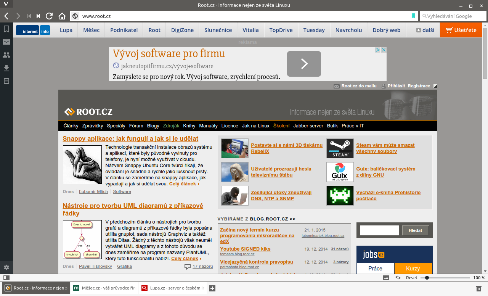Click the Hledat search button
This screenshot has height=296, width=488.
click(415, 230)
